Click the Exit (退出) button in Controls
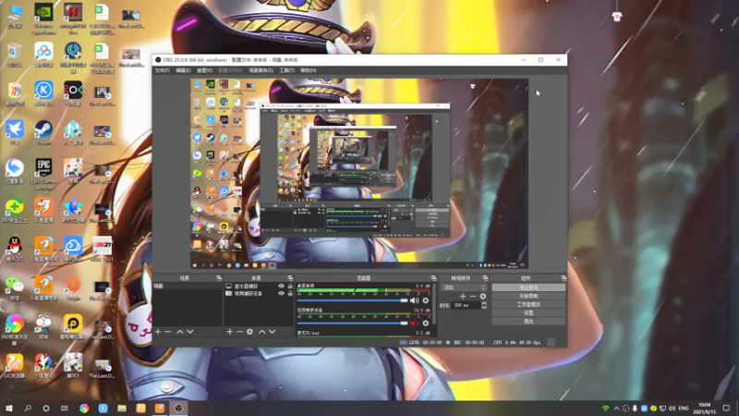 (528, 321)
